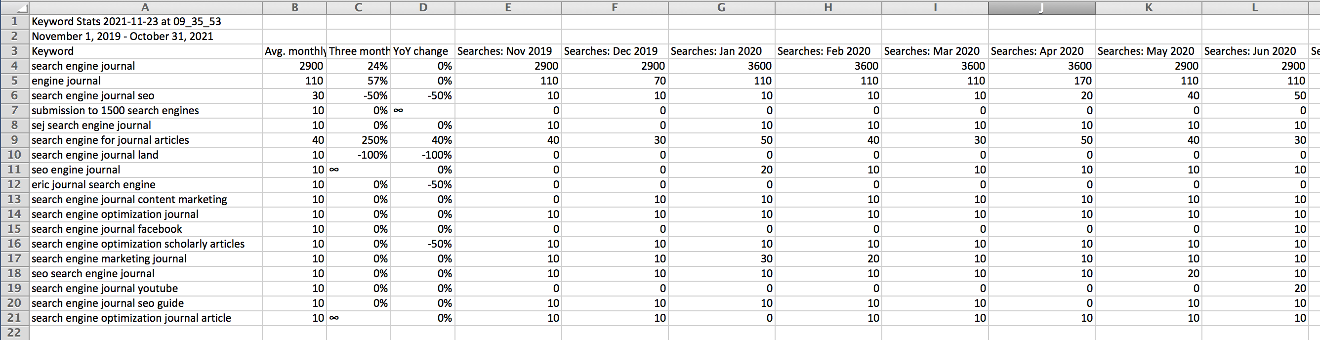Click keyword cell 'seo engine journal'
The width and height of the screenshot is (1320, 340).
pyautogui.click(x=146, y=170)
